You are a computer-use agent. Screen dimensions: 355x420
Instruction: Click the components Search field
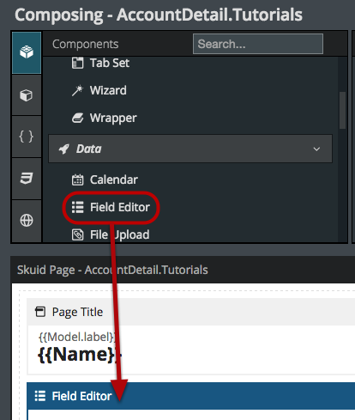258,44
